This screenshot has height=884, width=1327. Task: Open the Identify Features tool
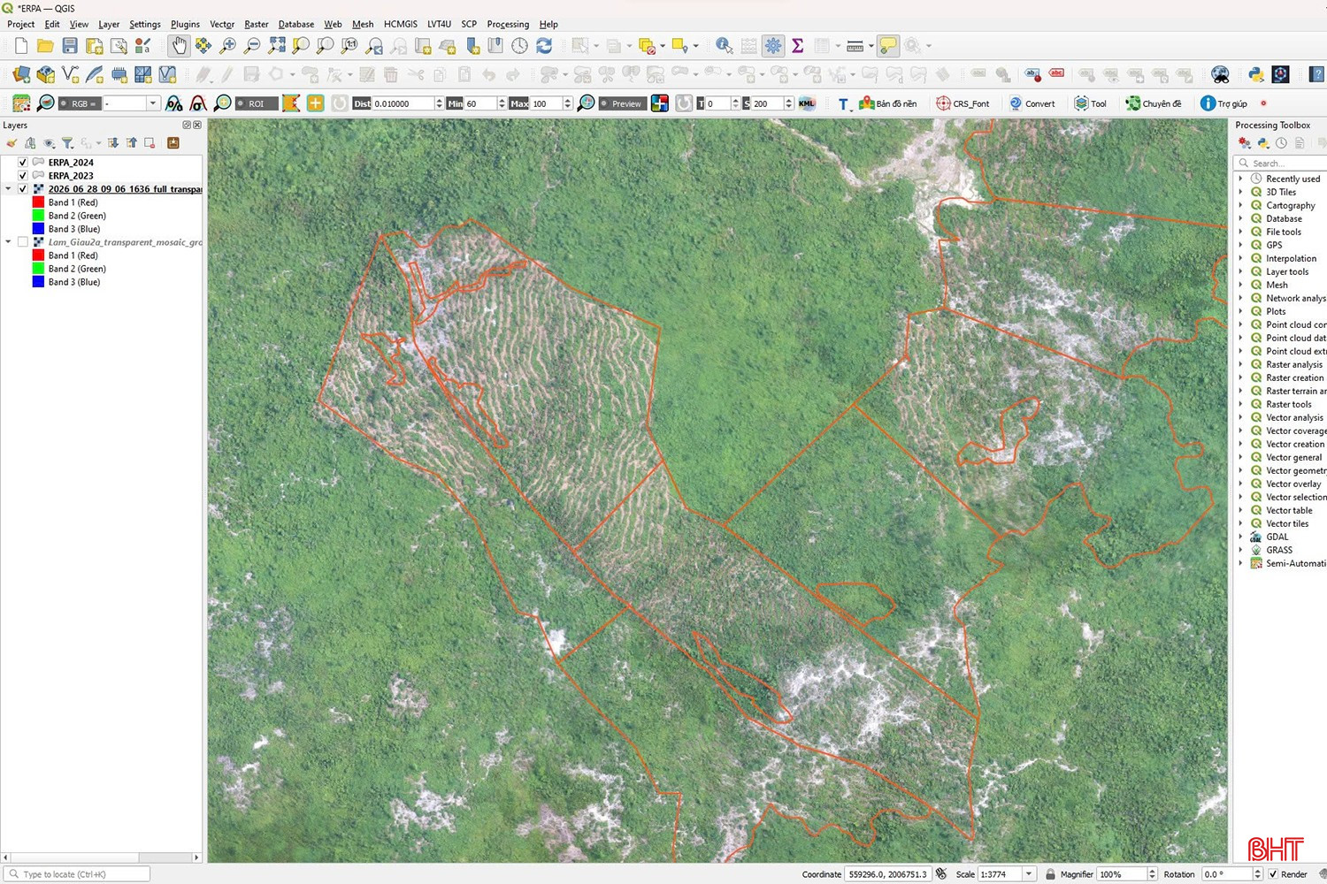point(724,45)
